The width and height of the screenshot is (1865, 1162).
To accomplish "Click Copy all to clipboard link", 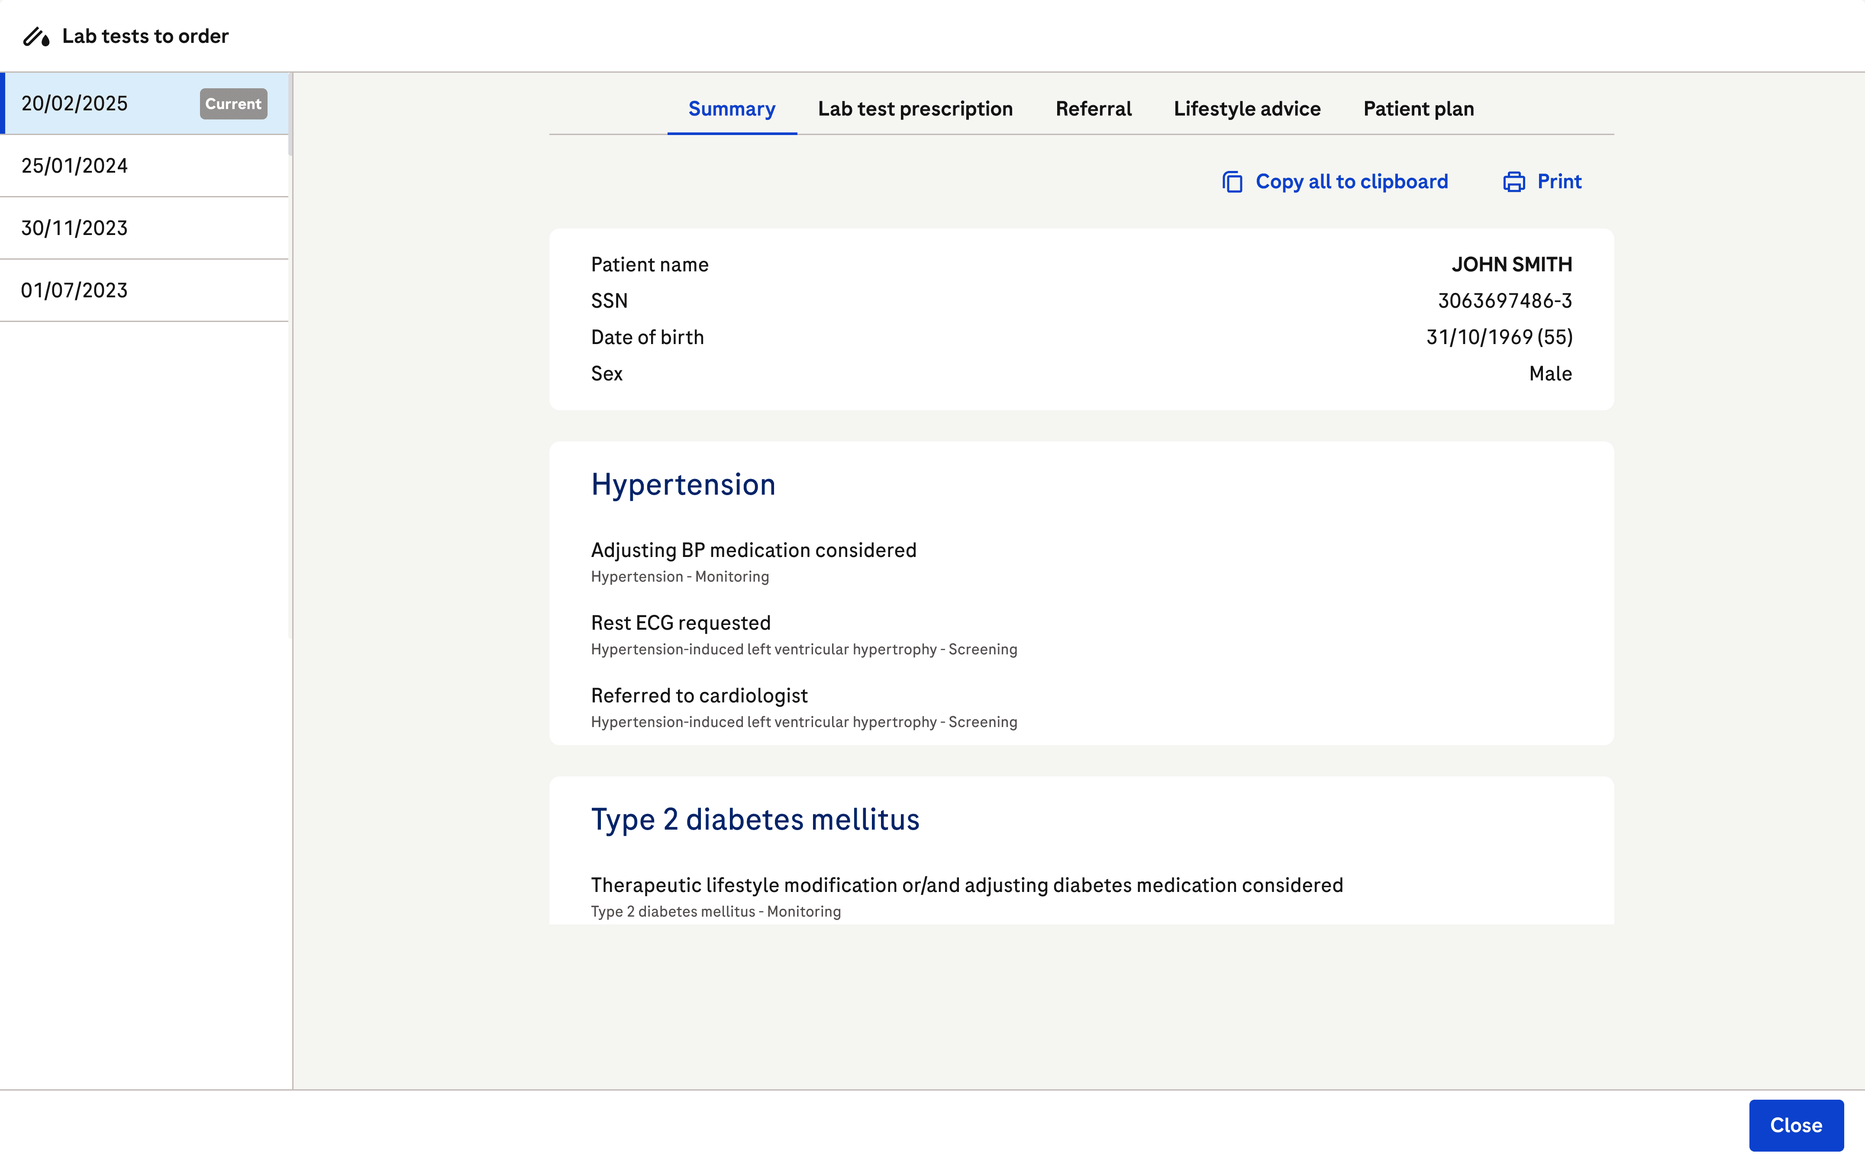I will point(1352,182).
